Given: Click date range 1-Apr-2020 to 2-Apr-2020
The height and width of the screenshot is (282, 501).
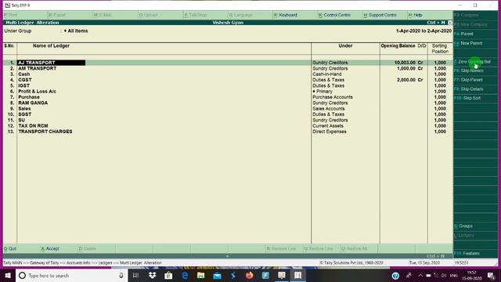Looking at the screenshot, I should point(424,31).
